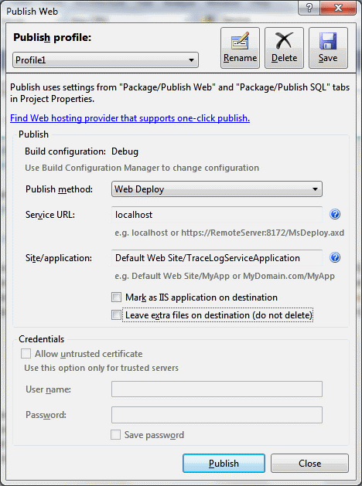Enable Mark as IIS application on destination
This screenshot has height=486, width=362.
(x=116, y=297)
